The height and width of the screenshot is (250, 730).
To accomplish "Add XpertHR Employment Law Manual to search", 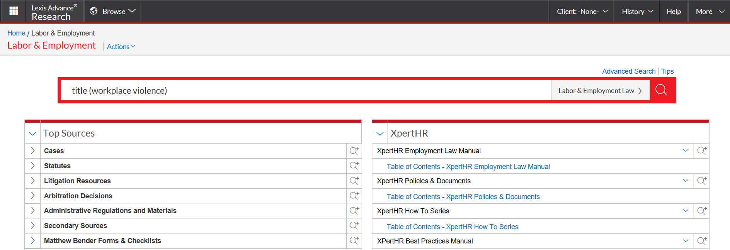I will point(702,150).
